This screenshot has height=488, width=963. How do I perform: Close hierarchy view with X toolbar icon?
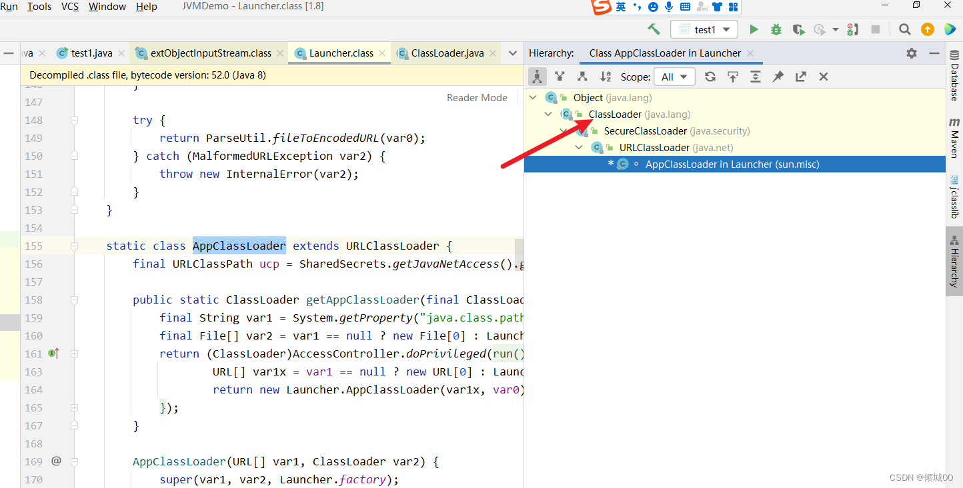[x=824, y=77]
